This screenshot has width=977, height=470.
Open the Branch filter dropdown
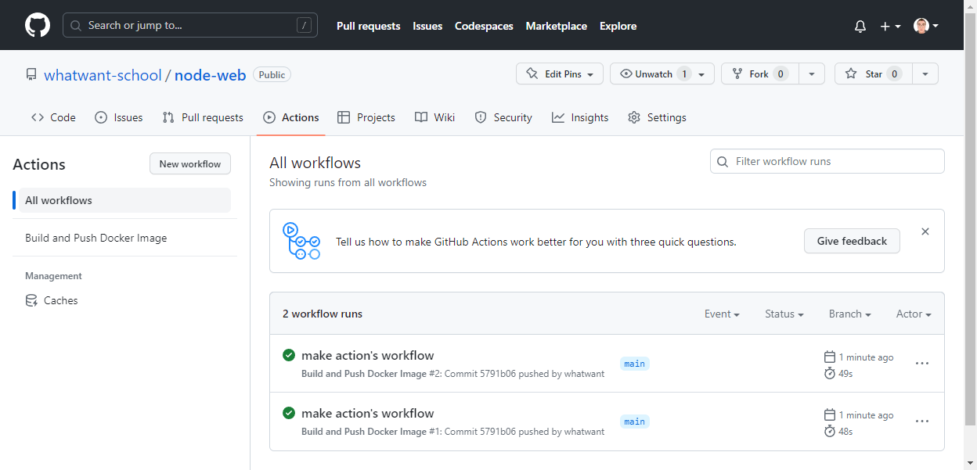click(x=850, y=314)
